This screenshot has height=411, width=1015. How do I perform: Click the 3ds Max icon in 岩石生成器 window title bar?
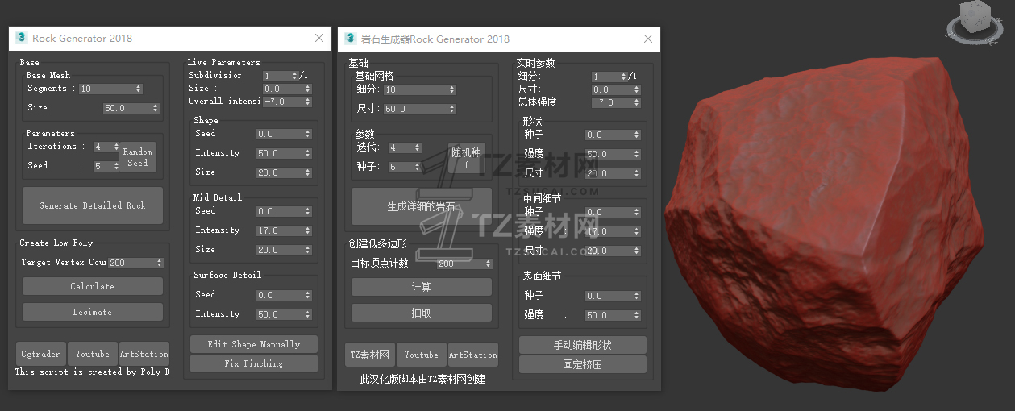pos(350,39)
